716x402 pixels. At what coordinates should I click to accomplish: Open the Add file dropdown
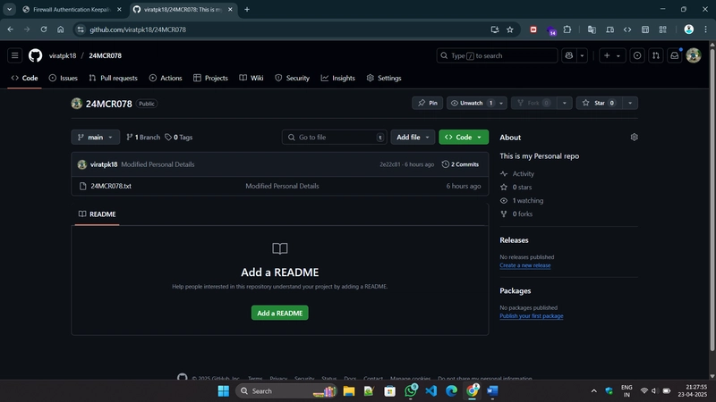tap(413, 138)
